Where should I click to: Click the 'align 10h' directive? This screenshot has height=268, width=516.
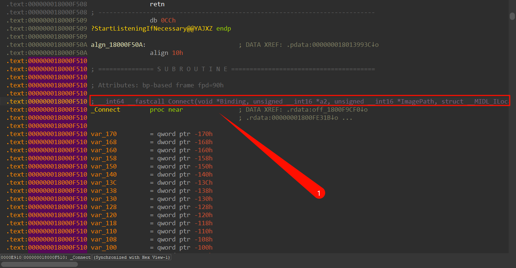166,53
